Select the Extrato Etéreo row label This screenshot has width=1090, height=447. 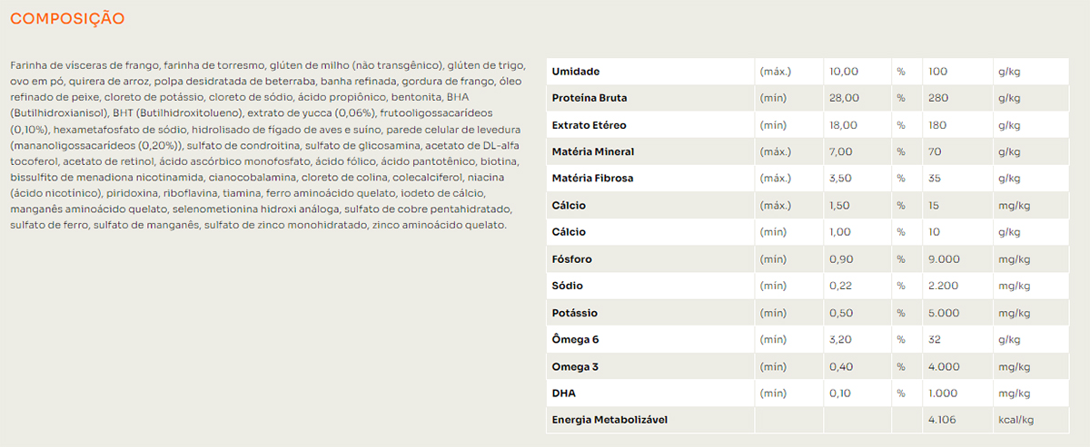click(x=589, y=124)
